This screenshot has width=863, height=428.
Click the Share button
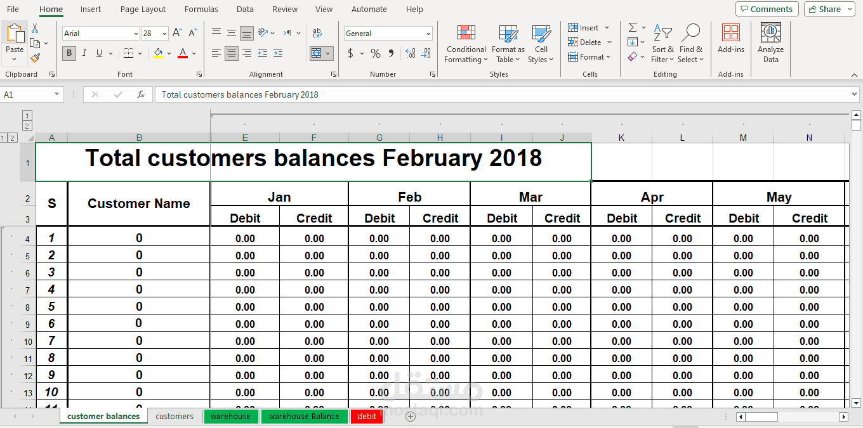[x=828, y=9]
